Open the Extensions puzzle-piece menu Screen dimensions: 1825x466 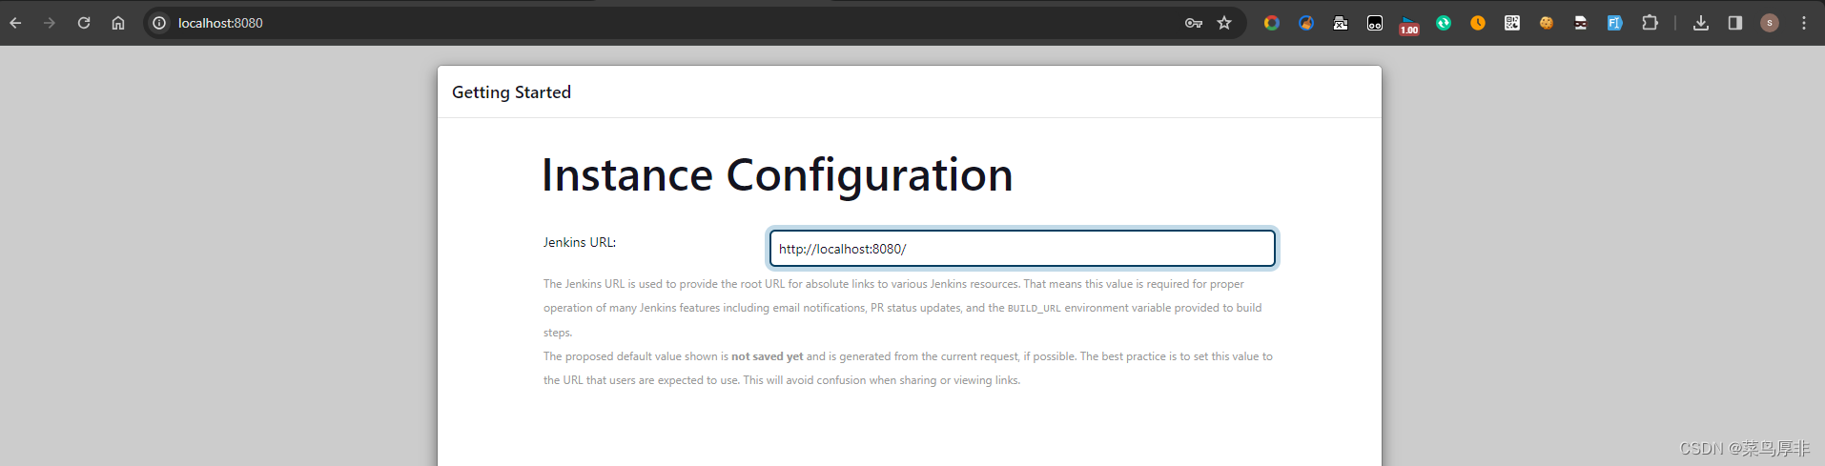1650,23
